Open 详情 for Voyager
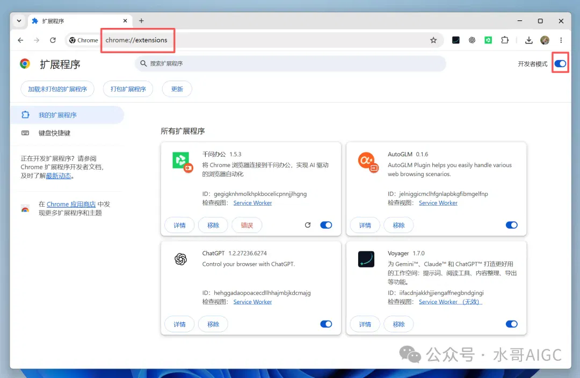 [365, 324]
